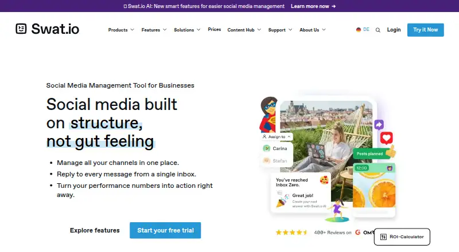This screenshot has width=459, height=252.
Task: Click the Reply to every message bullet
Action: (126, 174)
